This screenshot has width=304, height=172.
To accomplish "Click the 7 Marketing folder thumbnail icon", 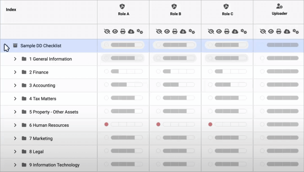I will pos(24,138).
